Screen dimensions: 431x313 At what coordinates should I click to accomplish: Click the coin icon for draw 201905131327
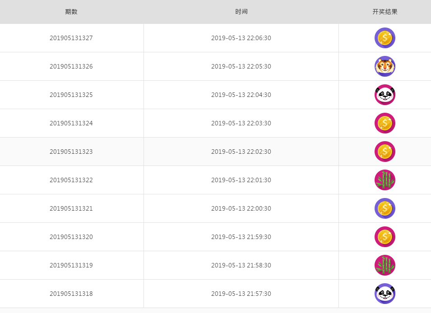(x=385, y=38)
